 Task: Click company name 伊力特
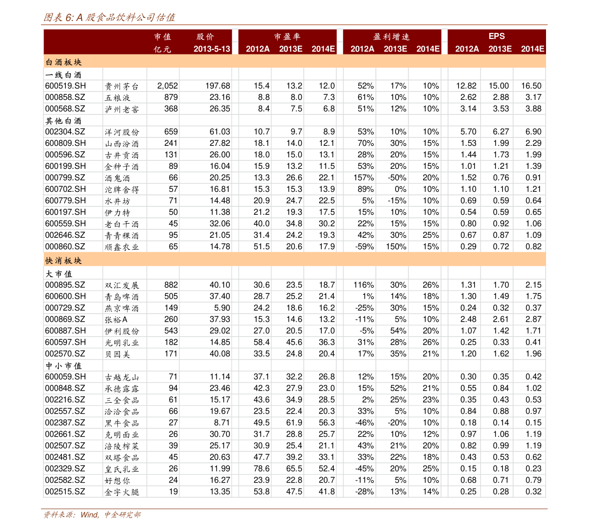(117, 212)
